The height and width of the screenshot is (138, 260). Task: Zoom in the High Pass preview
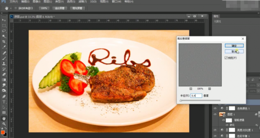209,89
